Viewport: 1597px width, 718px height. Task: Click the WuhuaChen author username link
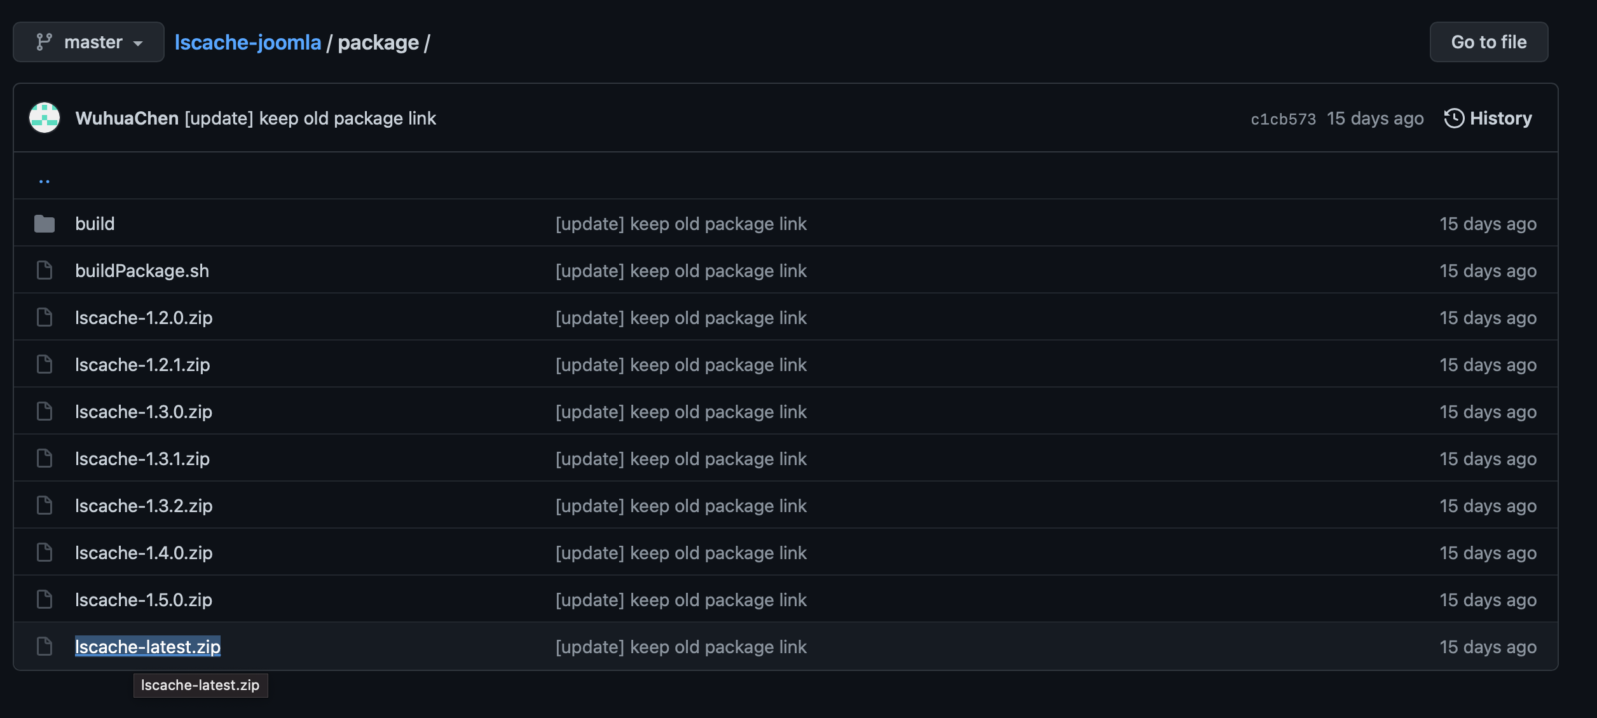pos(127,117)
